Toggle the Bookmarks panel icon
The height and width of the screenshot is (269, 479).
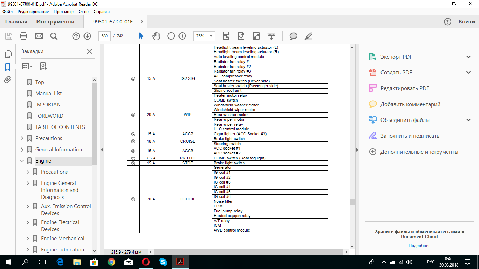(8, 67)
